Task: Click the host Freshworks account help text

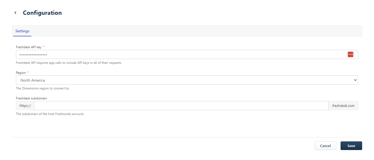Action: (50, 114)
